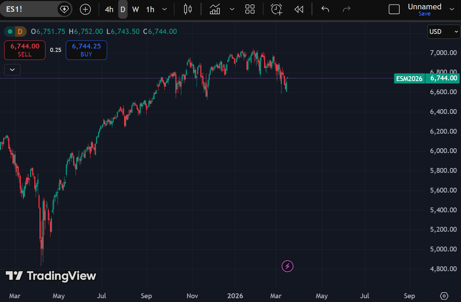Click the 0.25 spread value
The height and width of the screenshot is (302, 461).
(x=55, y=50)
